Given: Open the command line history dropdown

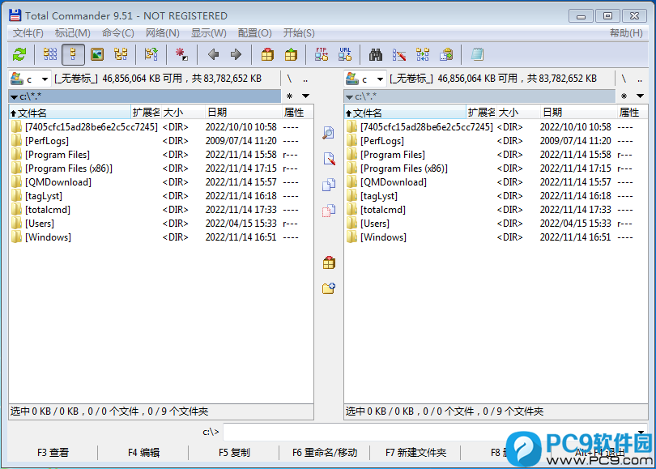Looking at the screenshot, I should tap(641, 432).
